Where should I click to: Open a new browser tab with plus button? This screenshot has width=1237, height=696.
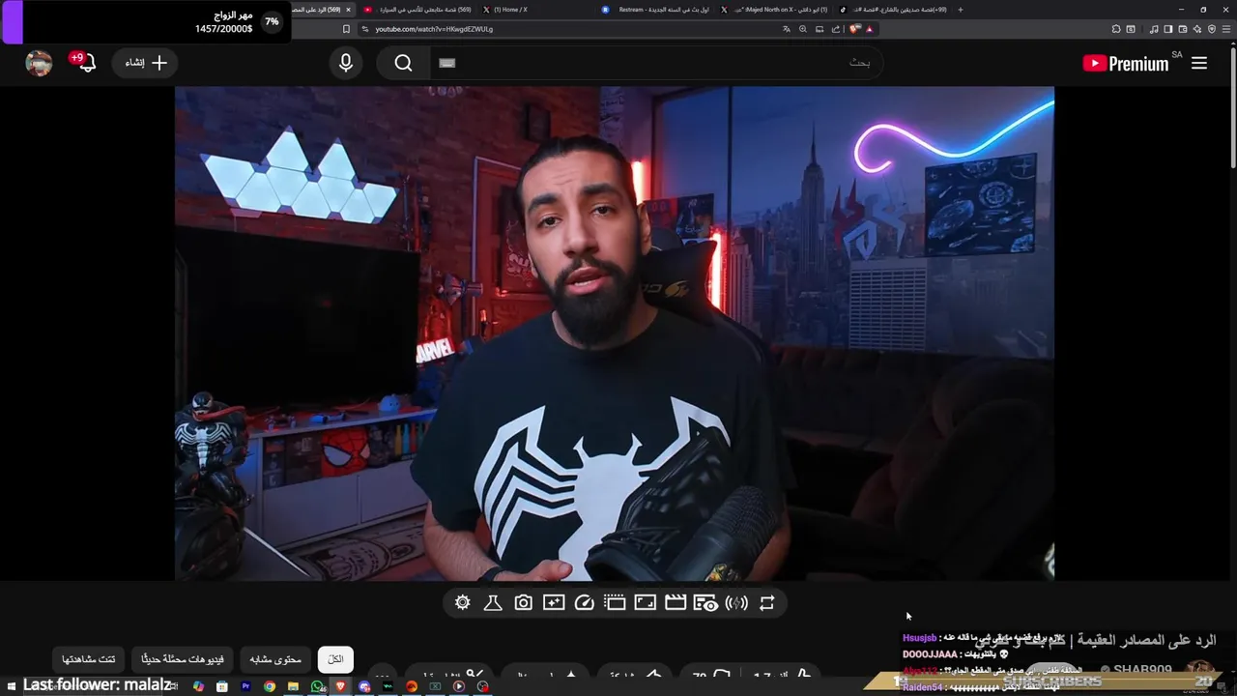click(x=960, y=10)
